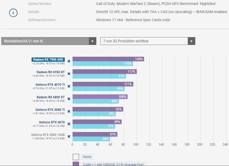Open the Radeon RX 6800 XT entry
The width and height of the screenshot is (229, 166).
pyautogui.click(x=51, y=97)
